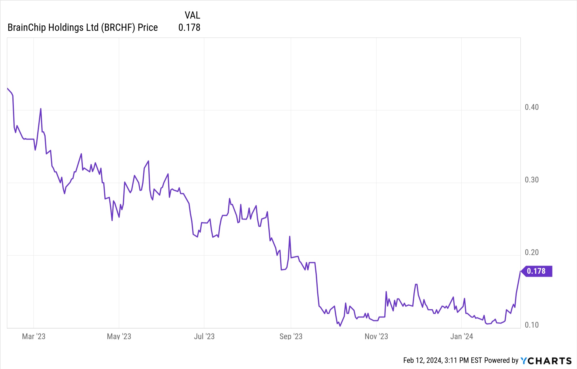Click the May '23 axis label
This screenshot has height=369, width=577.
pyautogui.click(x=119, y=336)
